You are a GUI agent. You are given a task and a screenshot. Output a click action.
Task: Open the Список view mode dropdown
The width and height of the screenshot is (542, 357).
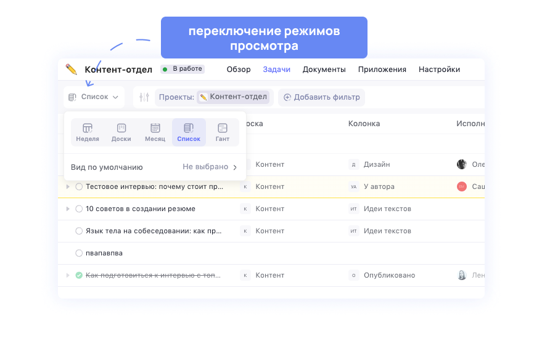coord(94,97)
